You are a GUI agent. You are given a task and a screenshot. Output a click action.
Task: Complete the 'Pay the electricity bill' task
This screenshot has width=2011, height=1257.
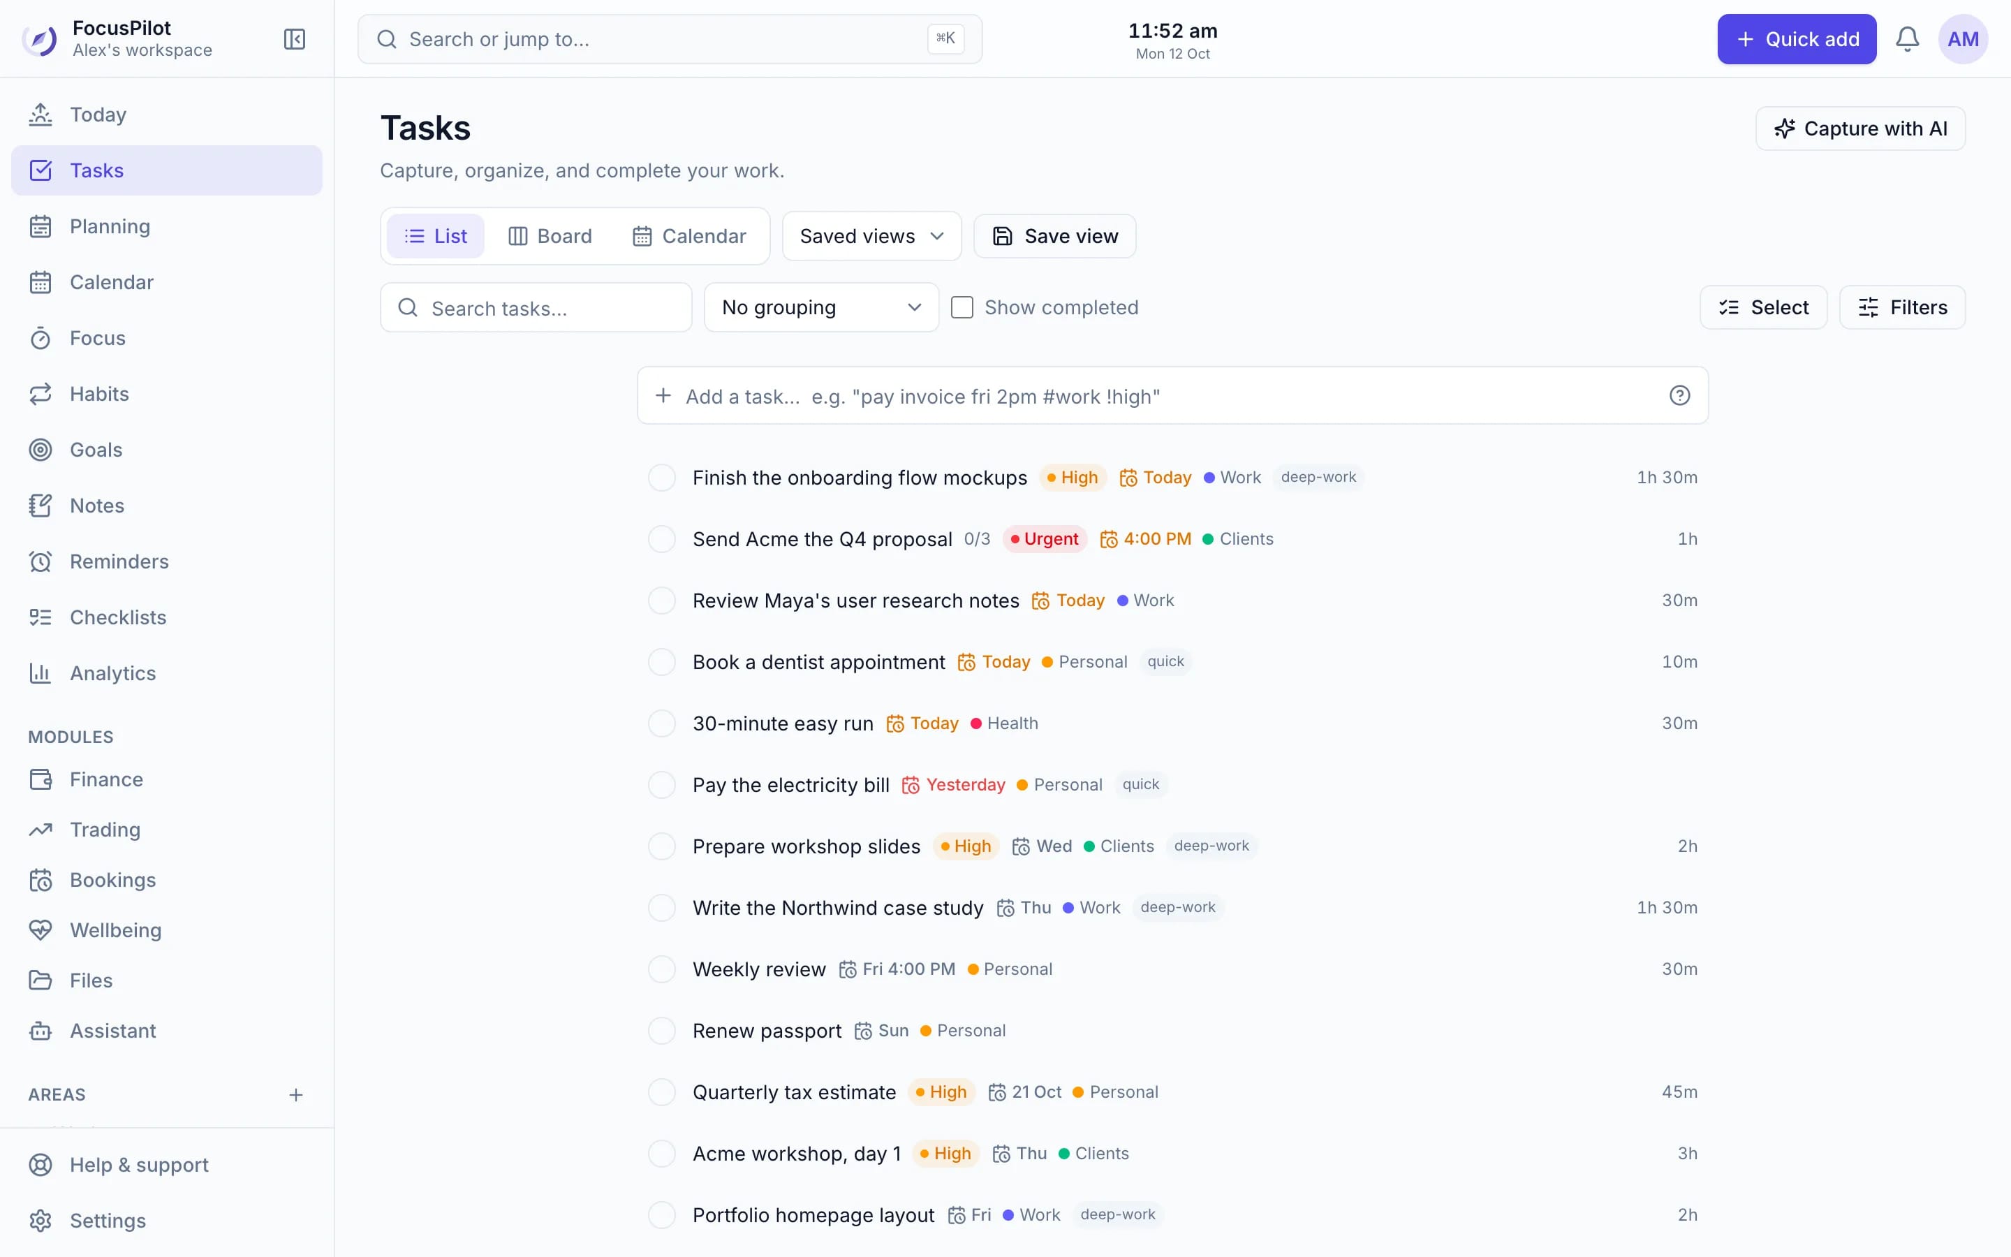(x=661, y=785)
